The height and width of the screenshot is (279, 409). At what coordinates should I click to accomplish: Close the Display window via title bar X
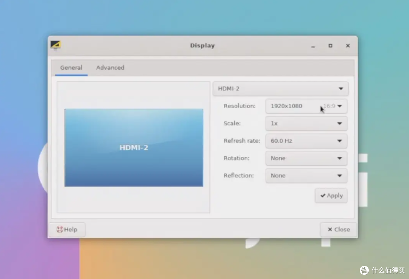pyautogui.click(x=348, y=46)
